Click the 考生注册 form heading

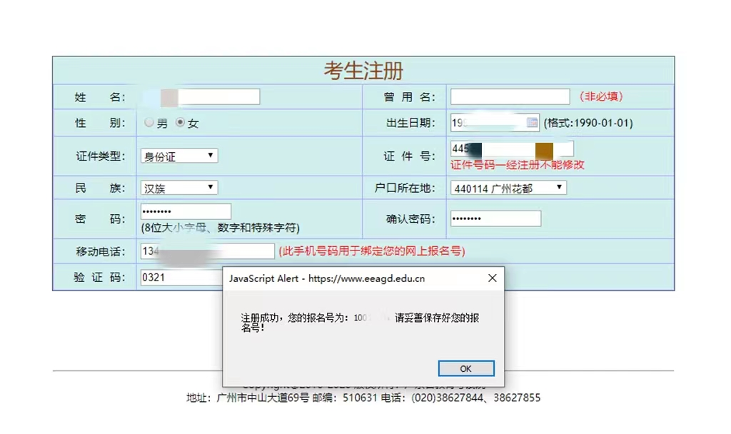point(363,71)
